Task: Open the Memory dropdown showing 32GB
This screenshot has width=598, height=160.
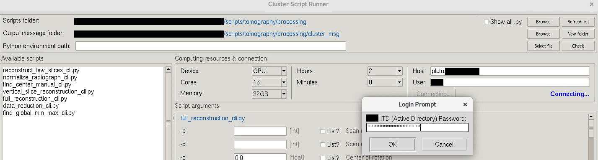Action: [269, 94]
